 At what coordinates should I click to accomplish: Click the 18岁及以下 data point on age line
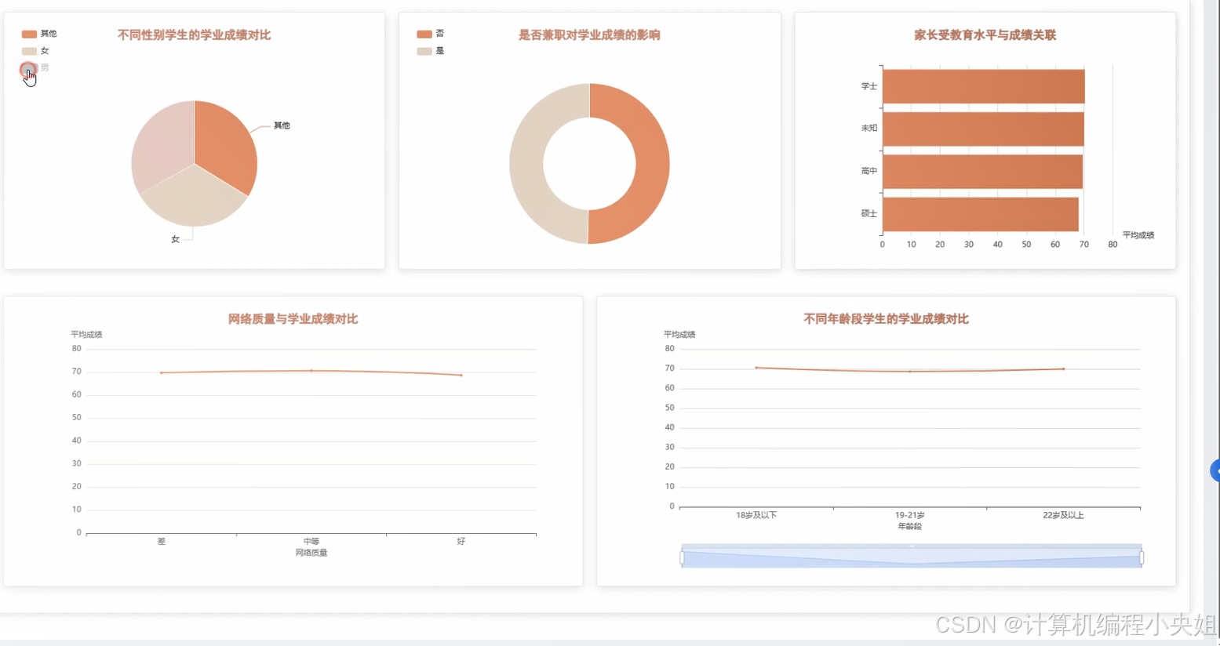pos(756,368)
